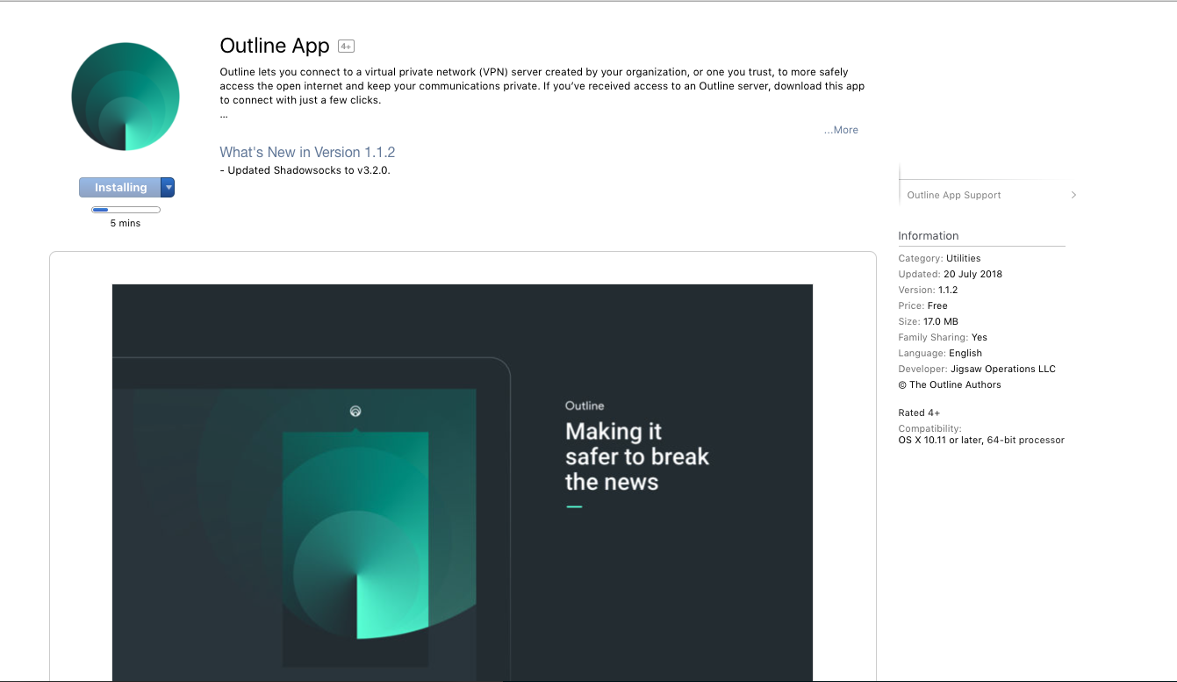Click the Outline App title
The image size is (1177, 682).
pos(275,46)
